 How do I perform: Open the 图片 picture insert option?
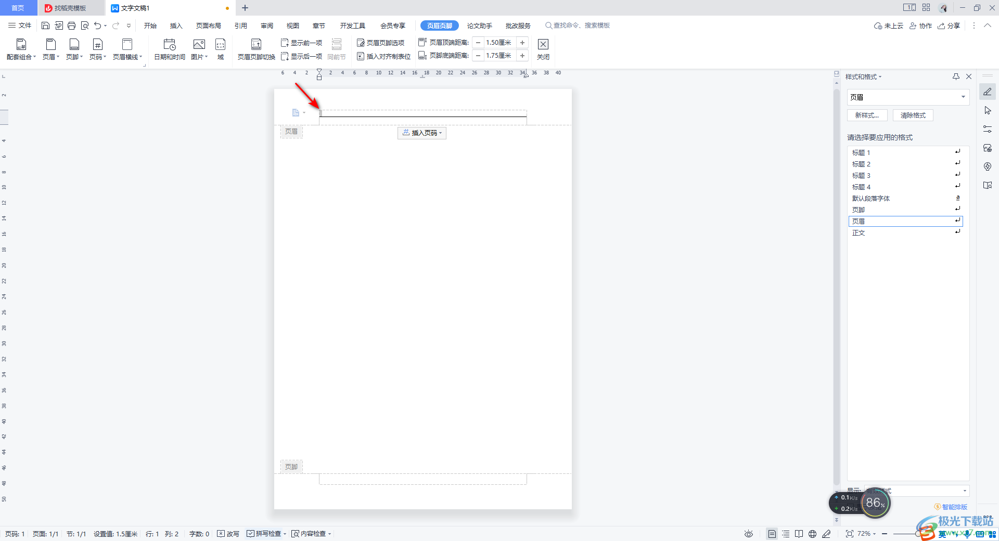tap(199, 49)
